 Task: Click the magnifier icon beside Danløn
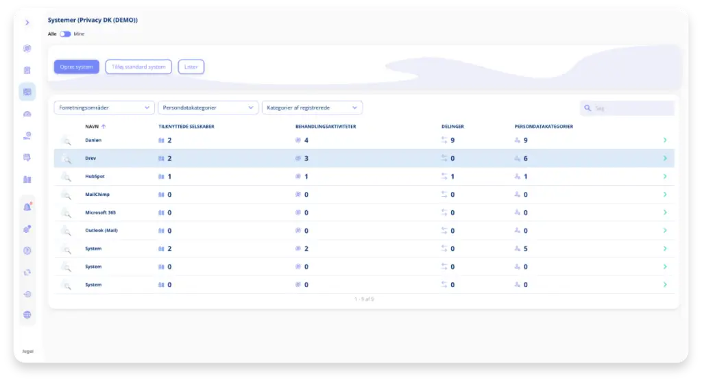point(66,140)
